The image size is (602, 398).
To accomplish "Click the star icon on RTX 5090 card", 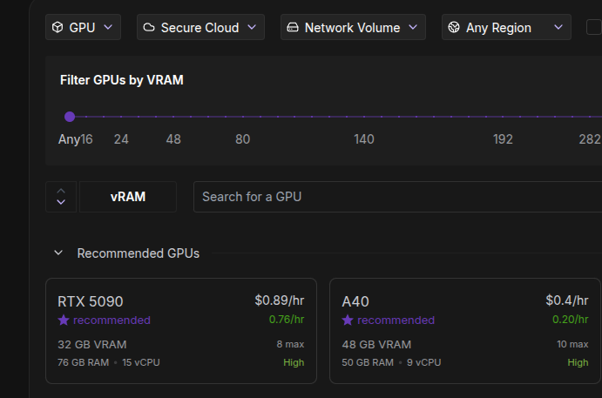I will (x=63, y=320).
